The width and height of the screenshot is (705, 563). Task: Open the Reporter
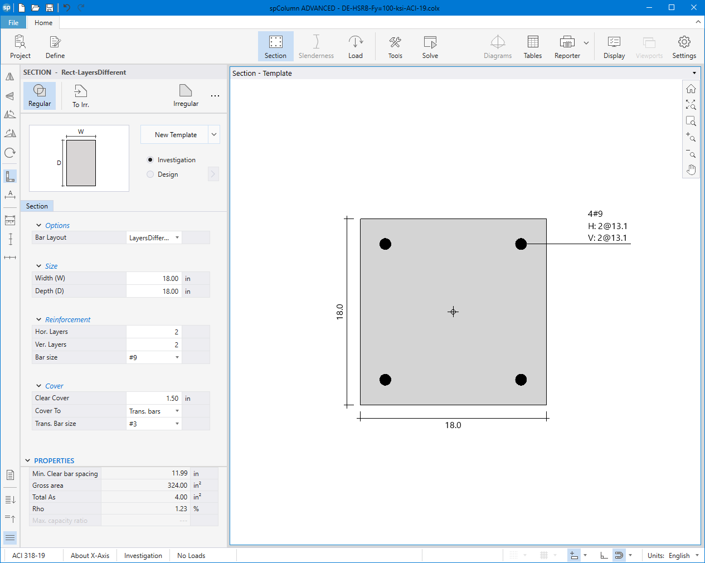[567, 46]
